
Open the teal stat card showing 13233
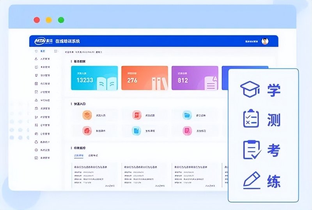(x=94, y=78)
